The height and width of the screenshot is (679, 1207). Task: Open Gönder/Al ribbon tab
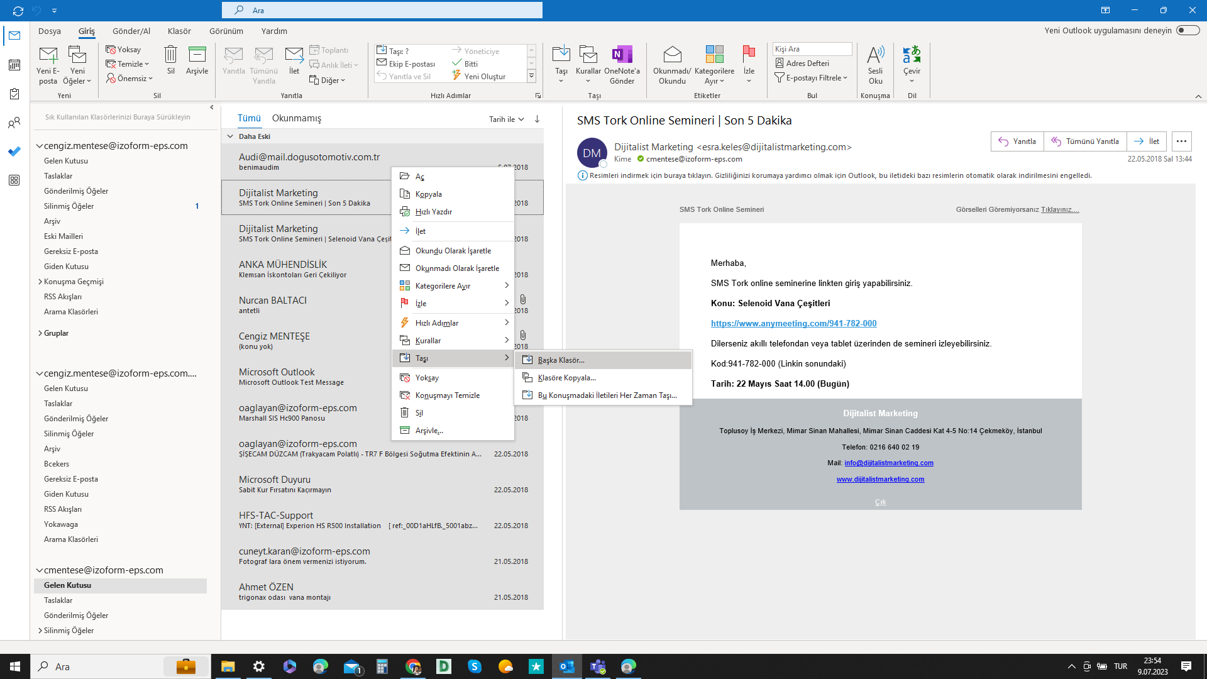(131, 31)
